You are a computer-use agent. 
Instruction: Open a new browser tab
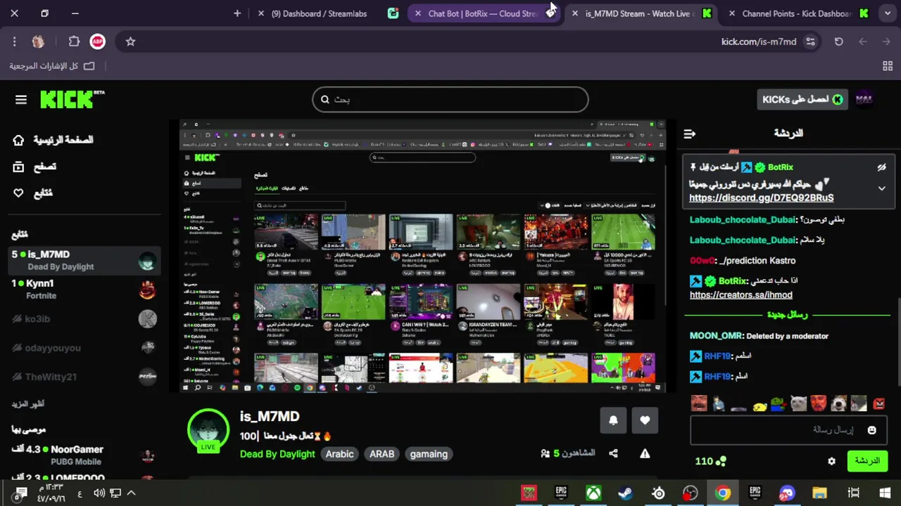point(237,13)
